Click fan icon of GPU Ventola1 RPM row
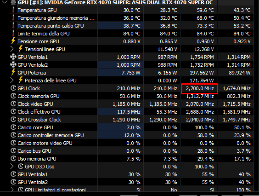The image size is (259, 196). point(13,57)
